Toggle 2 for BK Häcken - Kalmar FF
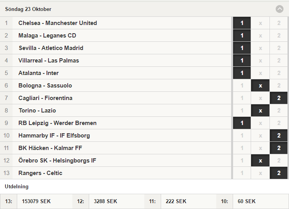Image resolution: width=289 pixels, height=209 pixels. tap(279, 148)
